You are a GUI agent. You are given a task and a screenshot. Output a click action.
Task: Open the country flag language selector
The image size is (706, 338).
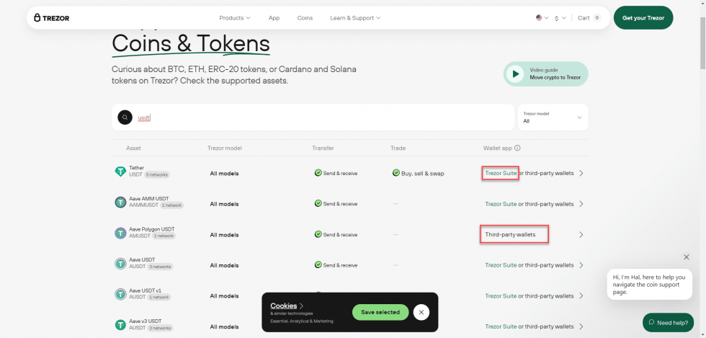click(x=542, y=17)
